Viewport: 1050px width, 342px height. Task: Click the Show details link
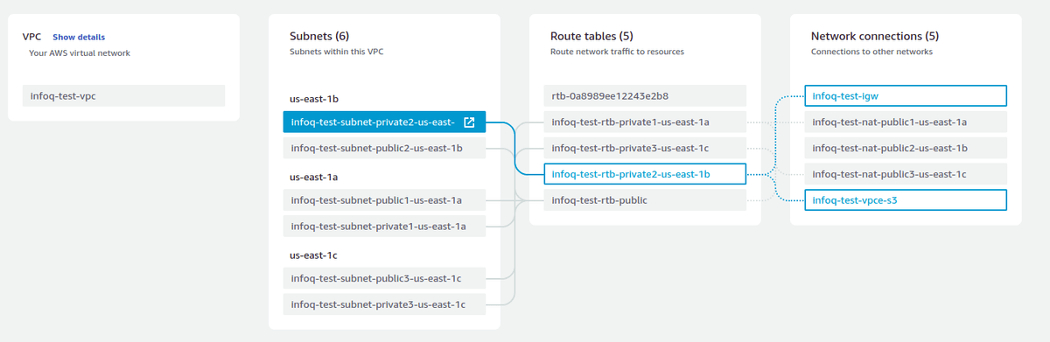coord(79,38)
